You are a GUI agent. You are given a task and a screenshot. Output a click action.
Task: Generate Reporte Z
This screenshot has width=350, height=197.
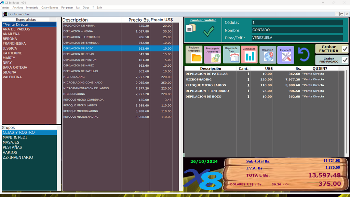tap(268, 55)
